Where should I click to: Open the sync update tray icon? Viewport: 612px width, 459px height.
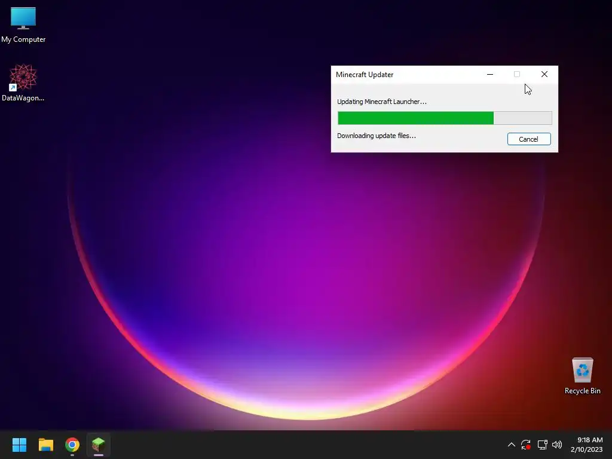tap(526, 445)
